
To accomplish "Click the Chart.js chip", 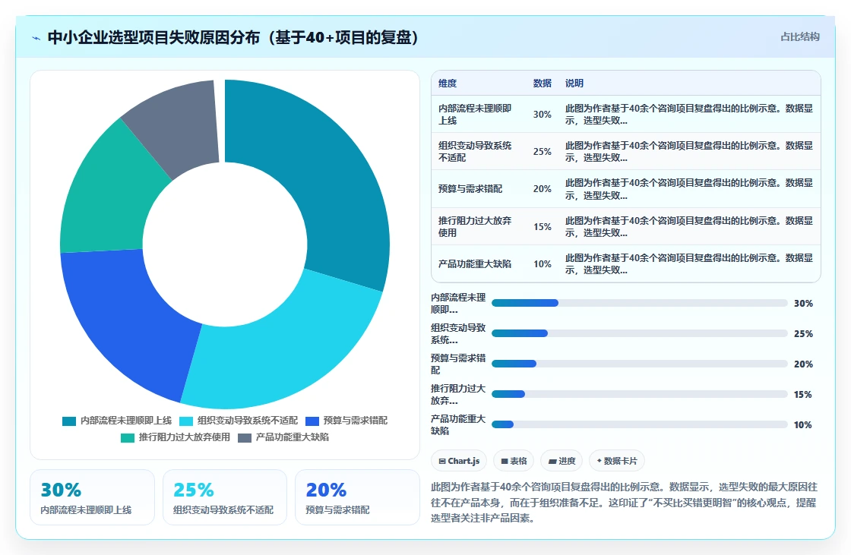I will [459, 461].
